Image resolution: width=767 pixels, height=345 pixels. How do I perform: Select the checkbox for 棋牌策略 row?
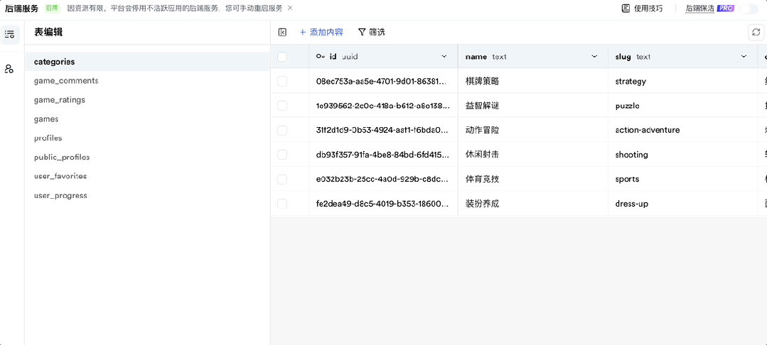[x=282, y=81]
